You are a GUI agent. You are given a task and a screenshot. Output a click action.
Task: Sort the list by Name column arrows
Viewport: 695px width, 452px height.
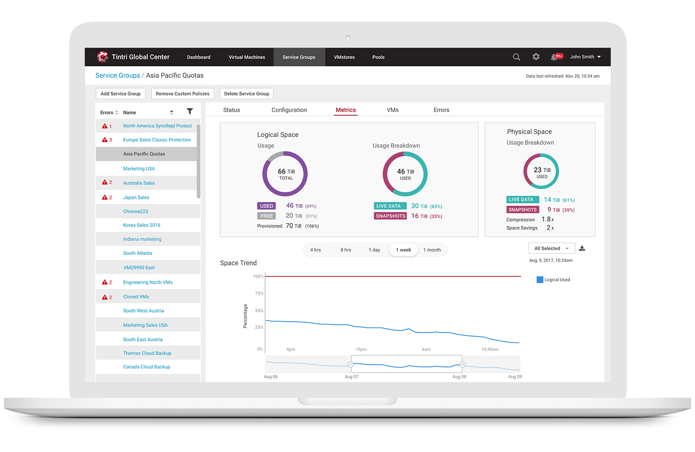(172, 112)
